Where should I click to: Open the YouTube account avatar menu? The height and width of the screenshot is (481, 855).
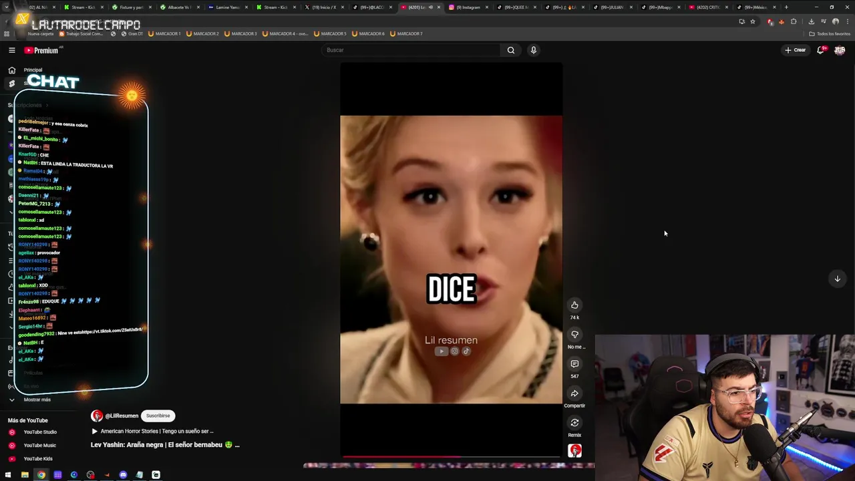tap(840, 50)
